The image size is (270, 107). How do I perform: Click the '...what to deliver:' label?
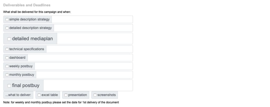[x=18, y=95]
